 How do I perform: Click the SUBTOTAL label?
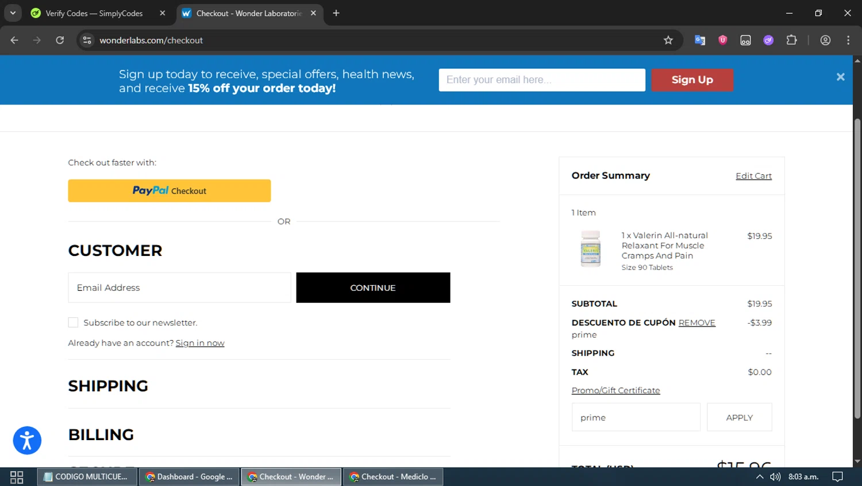point(594,304)
